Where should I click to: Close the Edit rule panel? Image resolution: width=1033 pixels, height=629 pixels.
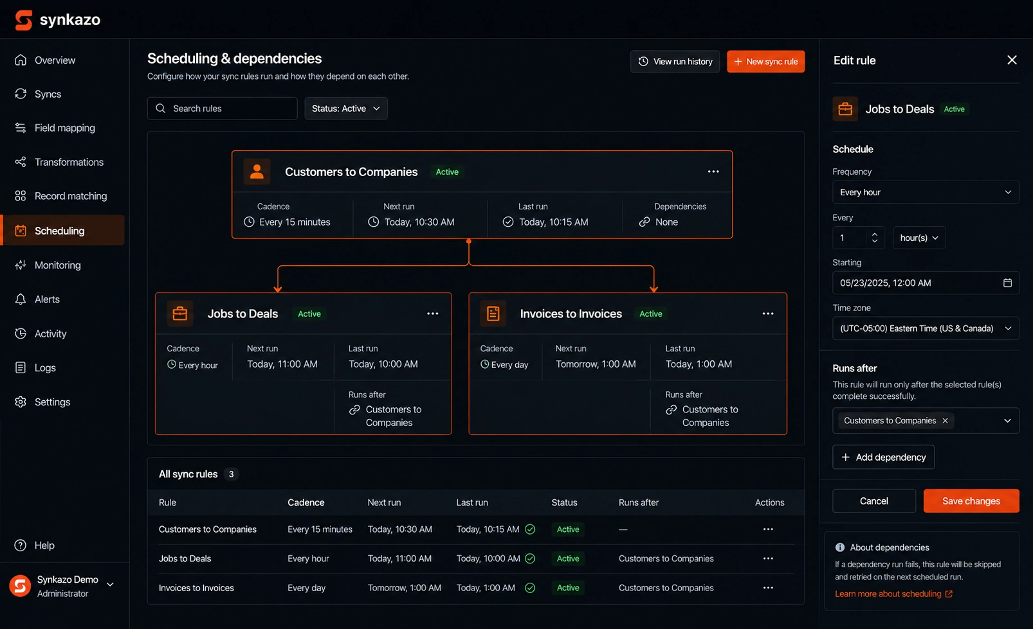pos(1012,60)
